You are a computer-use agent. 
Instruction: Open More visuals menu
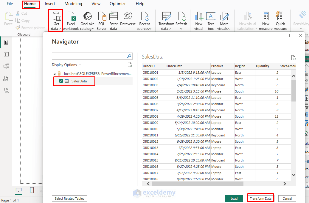coord(224,21)
